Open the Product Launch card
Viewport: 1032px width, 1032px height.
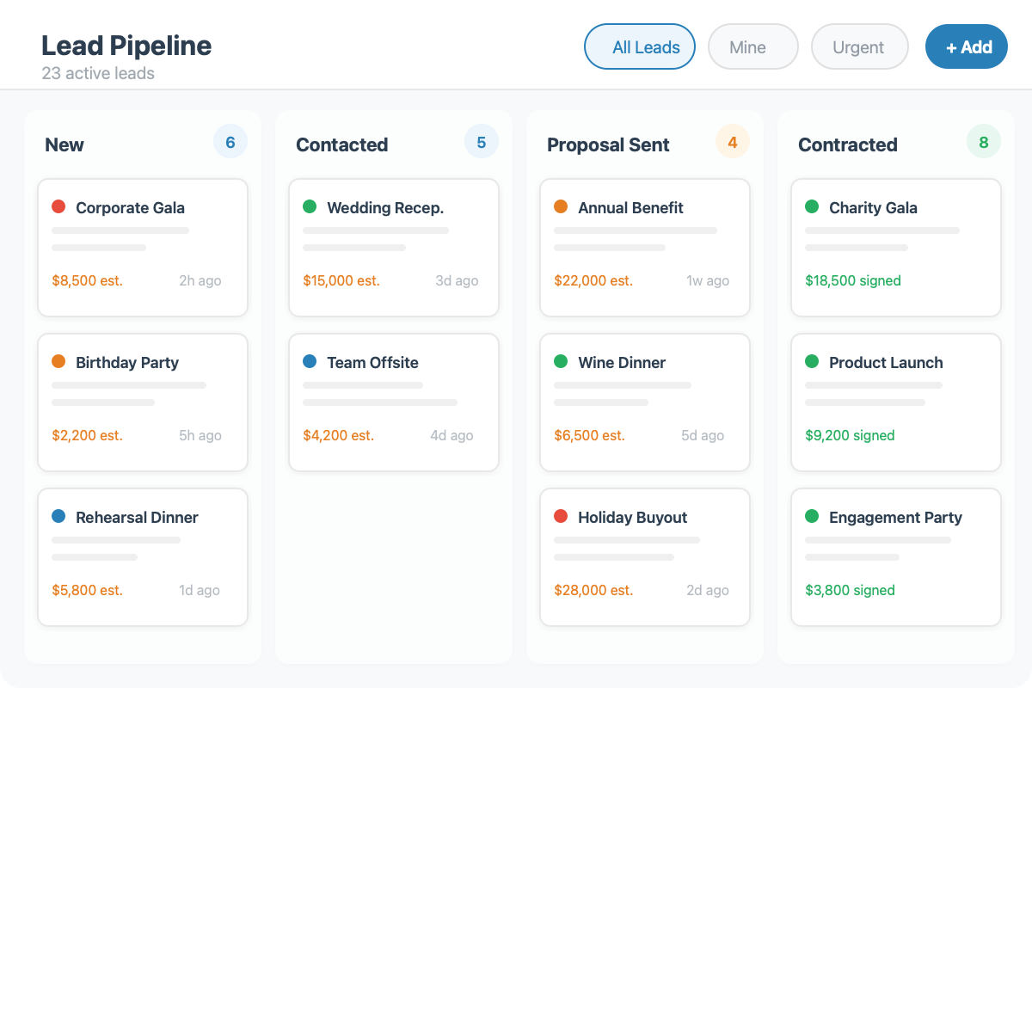(895, 402)
